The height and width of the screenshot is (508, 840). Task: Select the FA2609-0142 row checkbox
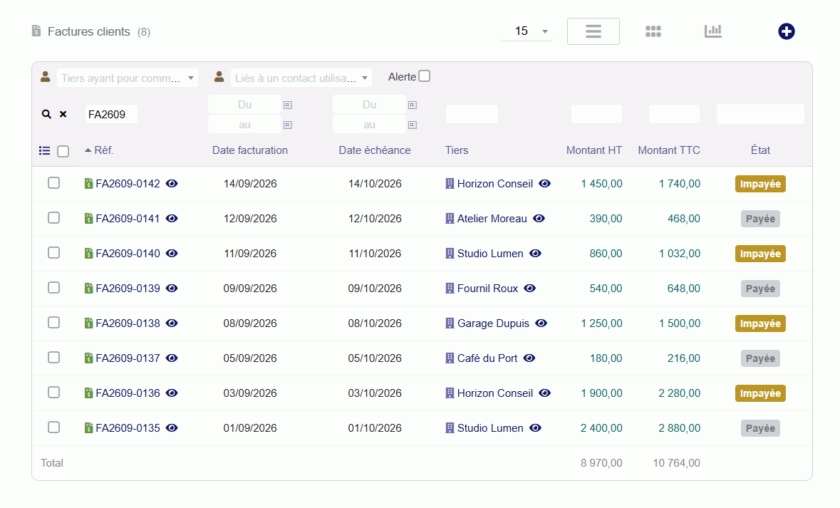point(53,183)
